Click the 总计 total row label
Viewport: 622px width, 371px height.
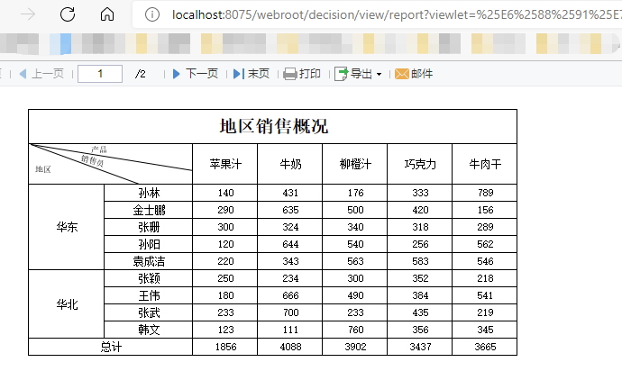click(x=111, y=347)
